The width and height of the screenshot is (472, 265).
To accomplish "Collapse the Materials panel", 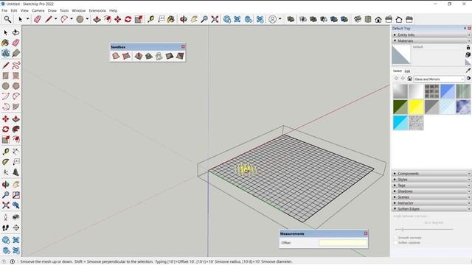I will [x=431, y=40].
